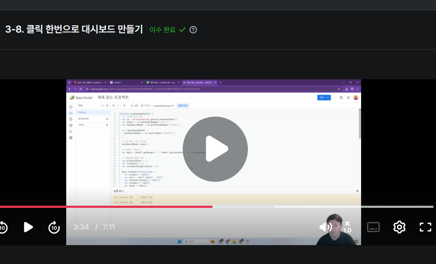Image resolution: width=436 pixels, height=264 pixels.
Task: Rewind the video 10 seconds
Action: pyautogui.click(x=3, y=227)
